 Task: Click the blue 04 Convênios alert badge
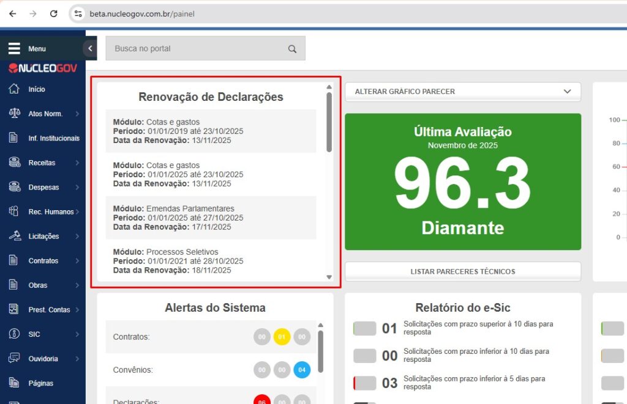302,370
